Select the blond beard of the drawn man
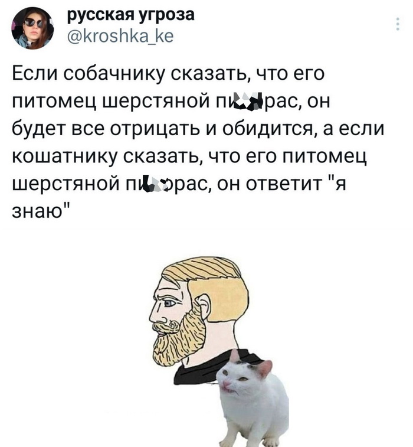The image size is (413, 447). pyautogui.click(x=178, y=339)
